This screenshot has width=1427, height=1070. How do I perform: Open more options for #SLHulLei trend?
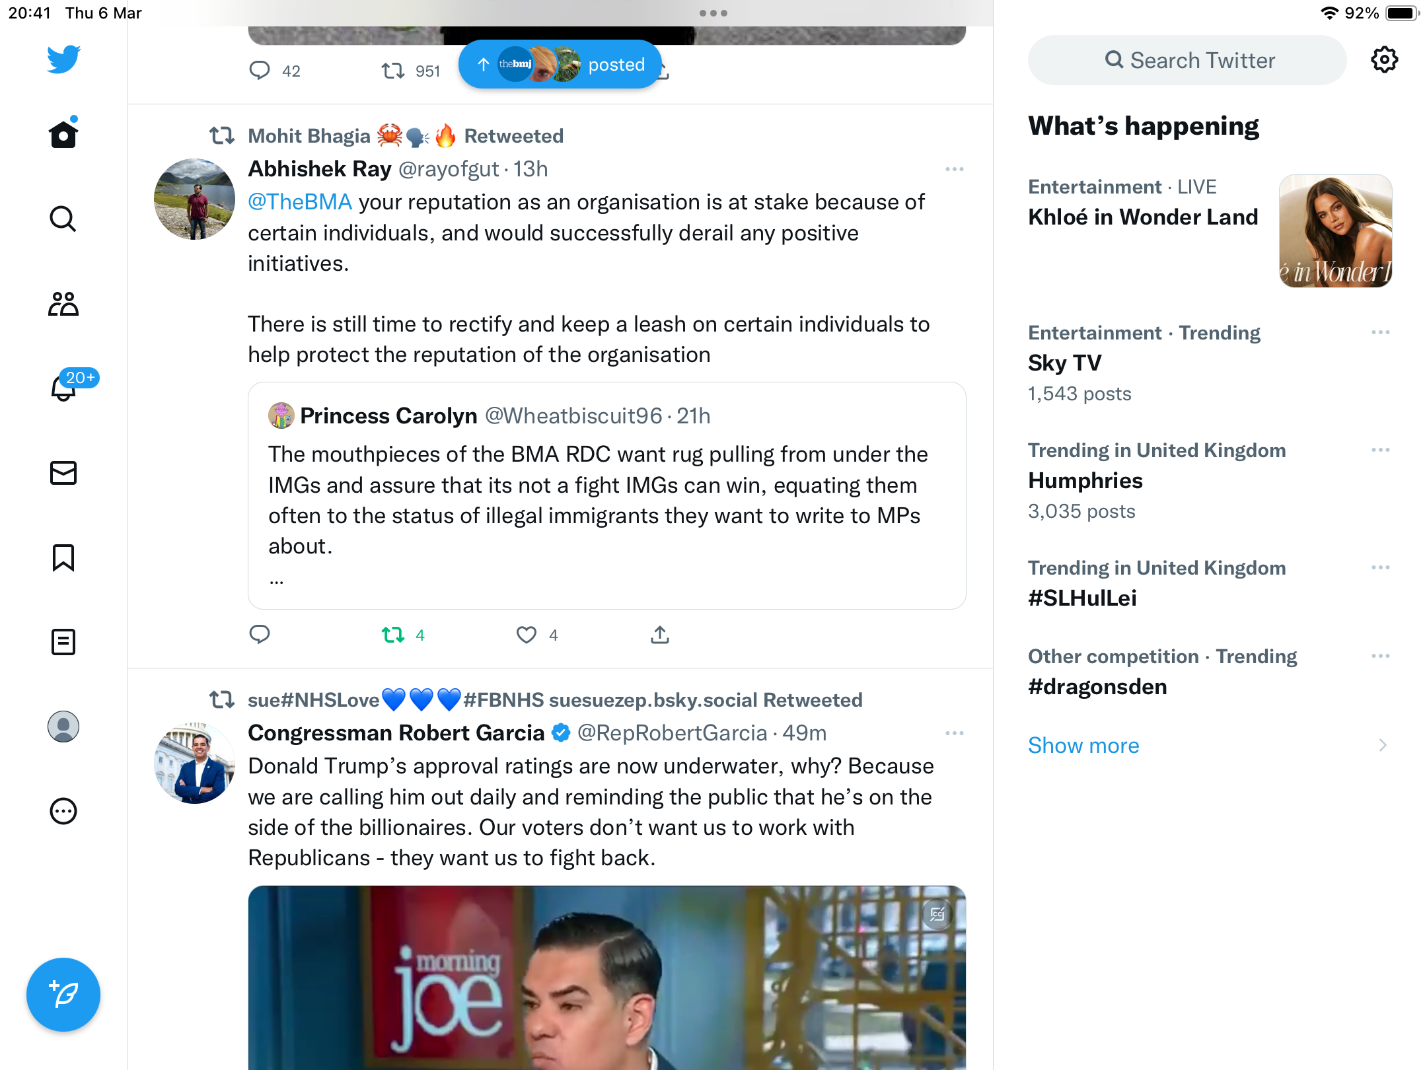1381,567
